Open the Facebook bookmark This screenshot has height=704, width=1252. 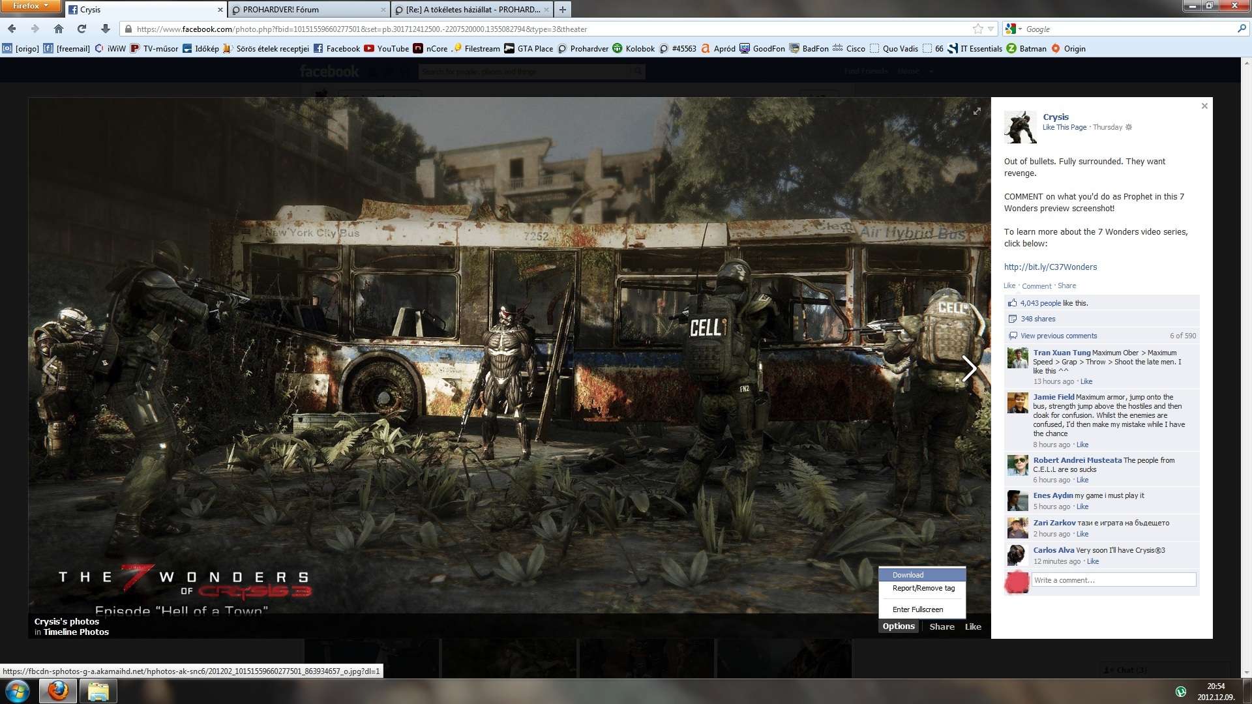336,48
